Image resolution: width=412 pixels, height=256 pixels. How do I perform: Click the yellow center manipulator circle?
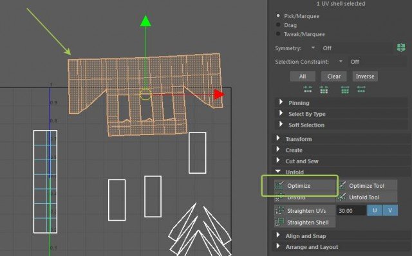pyautogui.click(x=145, y=95)
